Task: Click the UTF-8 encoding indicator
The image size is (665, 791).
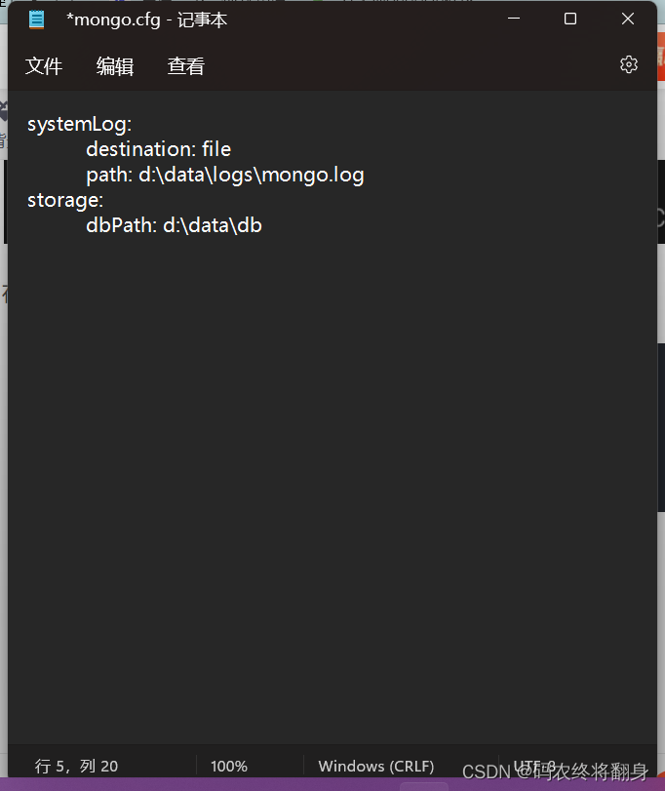Action: (x=534, y=766)
